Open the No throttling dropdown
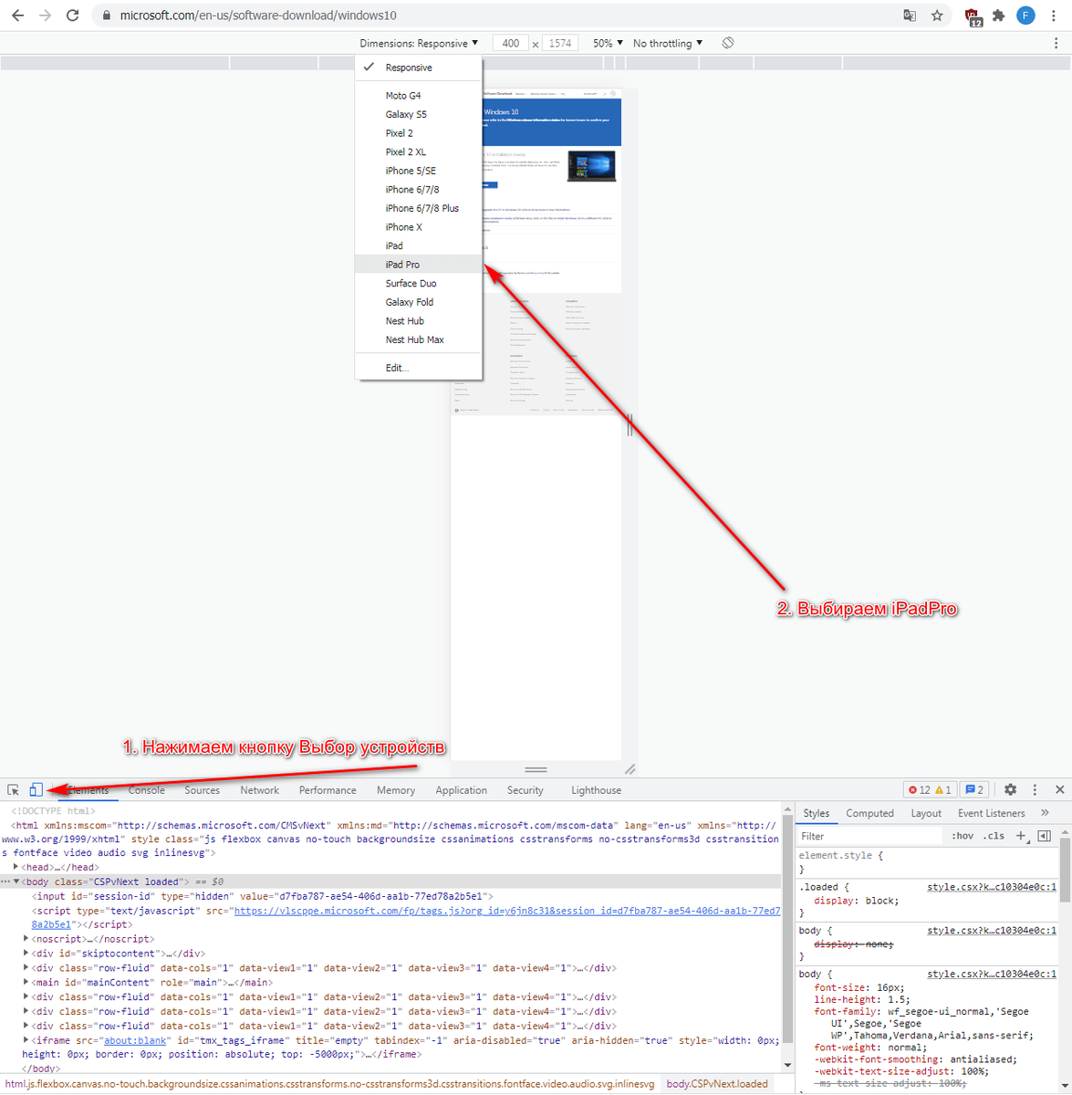 tap(668, 43)
